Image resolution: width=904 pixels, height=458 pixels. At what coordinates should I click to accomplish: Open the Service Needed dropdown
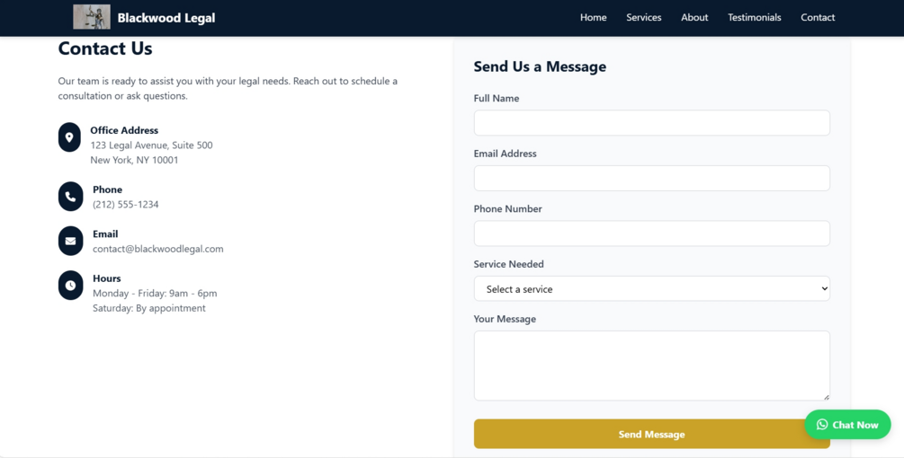point(651,289)
